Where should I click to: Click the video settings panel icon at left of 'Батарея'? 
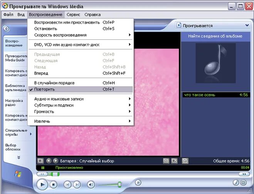[x=40, y=161]
